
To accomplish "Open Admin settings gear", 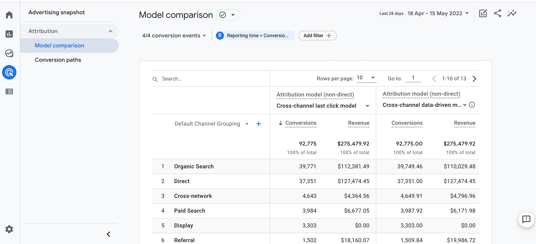I will (9, 229).
